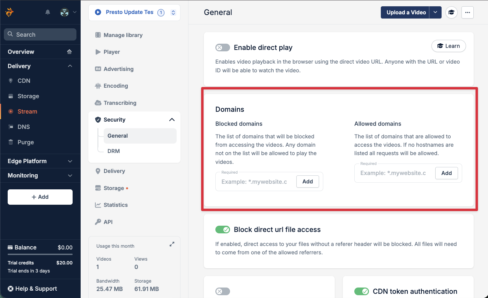Click the Allowed domains input field
Viewport: 488px width, 298px height.
tap(393, 173)
